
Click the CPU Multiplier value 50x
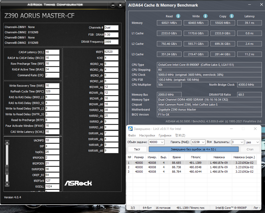[x=169, y=85]
